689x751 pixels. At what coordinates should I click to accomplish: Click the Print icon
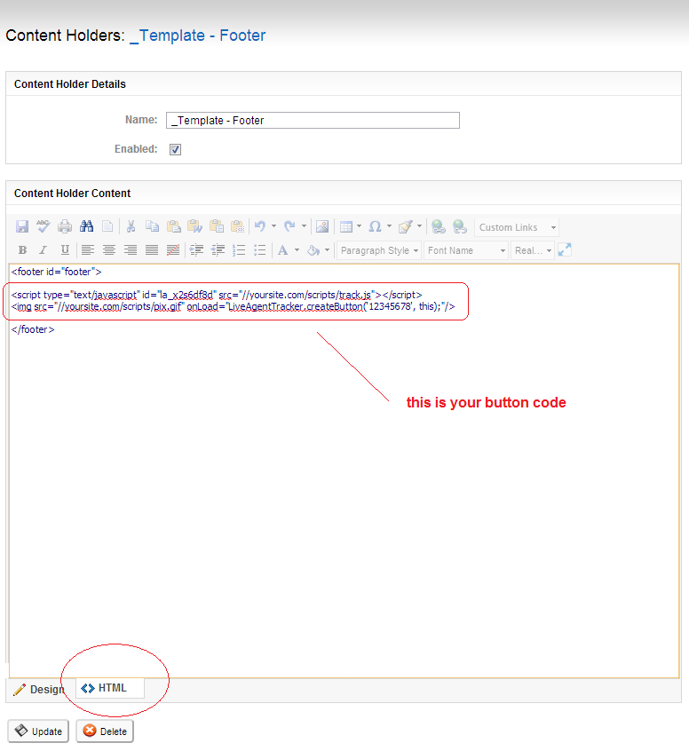[x=65, y=227]
